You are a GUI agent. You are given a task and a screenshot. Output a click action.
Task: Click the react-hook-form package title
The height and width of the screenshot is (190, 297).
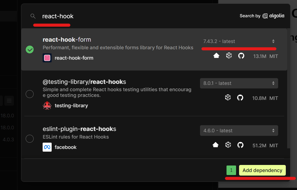(67, 40)
